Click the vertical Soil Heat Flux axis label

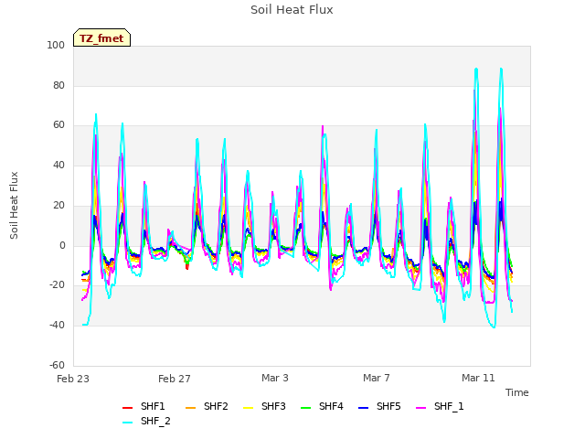15,205
